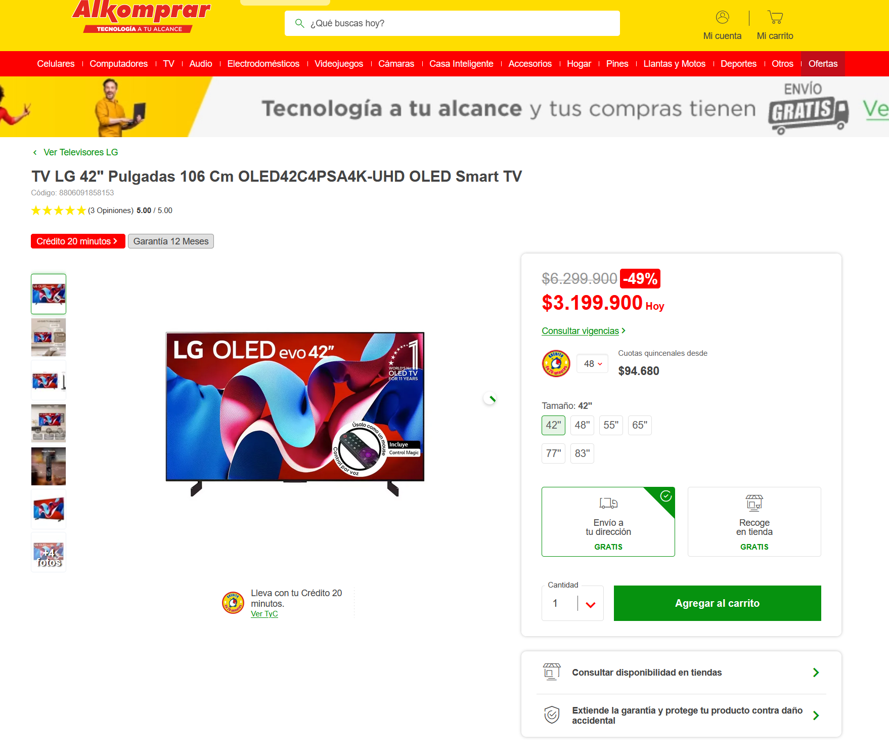Click the back arrow beside Ver Televisores LG
The height and width of the screenshot is (750, 889).
[x=35, y=152]
